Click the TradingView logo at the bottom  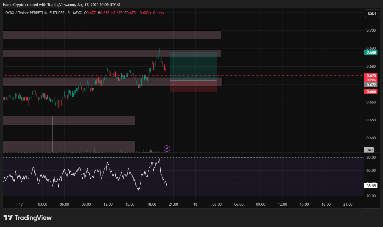click(x=27, y=218)
